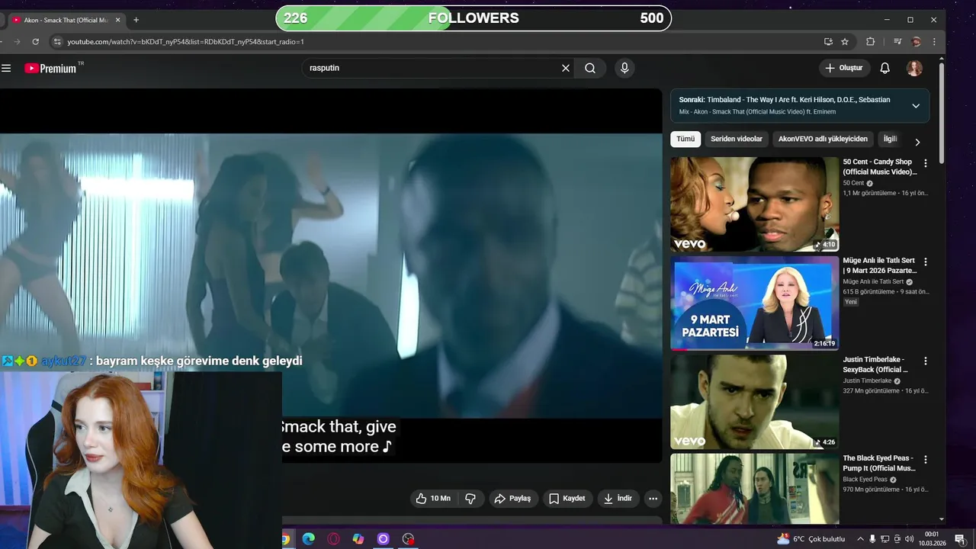Viewport: 976px width, 549px height.
Task: Open the notifications bell
Action: pyautogui.click(x=884, y=68)
